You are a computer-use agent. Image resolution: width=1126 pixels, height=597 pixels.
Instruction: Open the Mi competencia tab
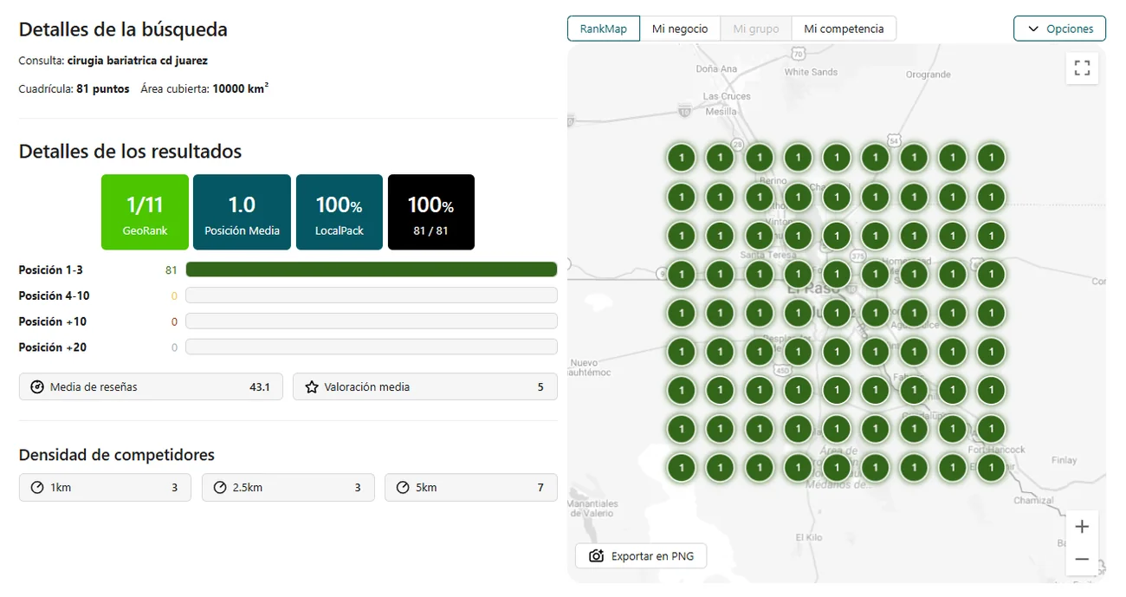coord(844,29)
